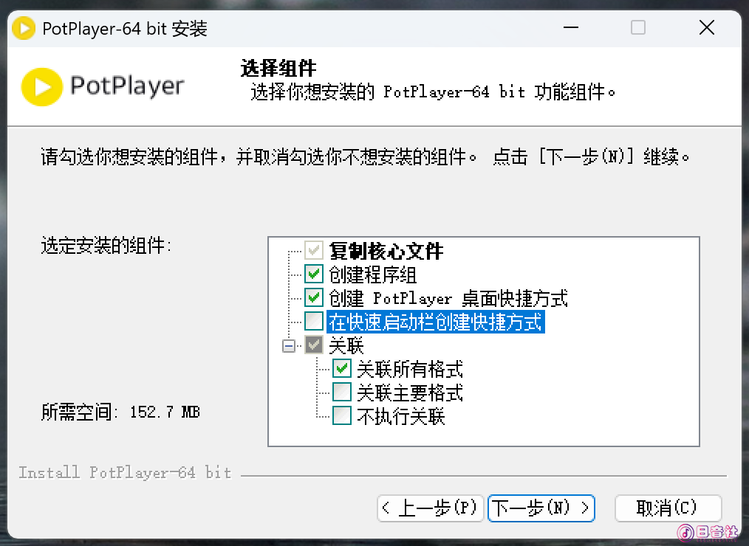This screenshot has height=546, width=749.
Task: Disable 创建程序组 checkbox
Action: pyautogui.click(x=313, y=274)
